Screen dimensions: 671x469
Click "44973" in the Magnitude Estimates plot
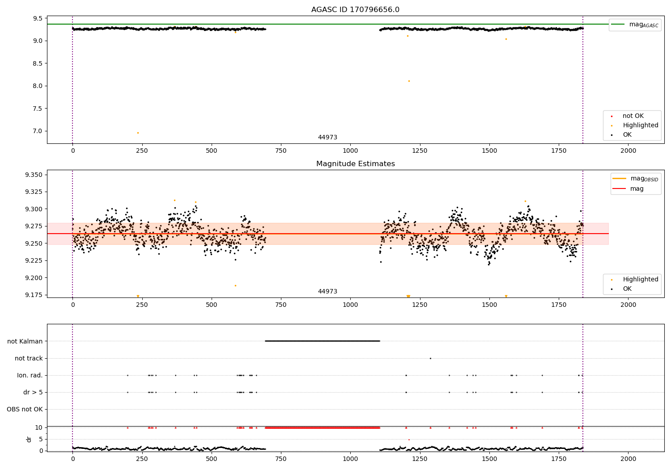(327, 292)
